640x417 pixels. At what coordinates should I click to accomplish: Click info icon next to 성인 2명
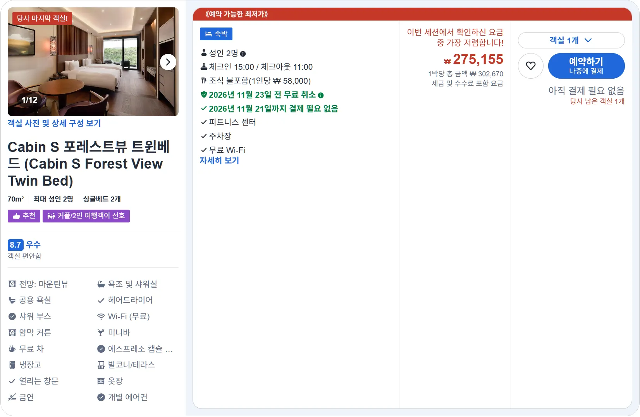[243, 54]
